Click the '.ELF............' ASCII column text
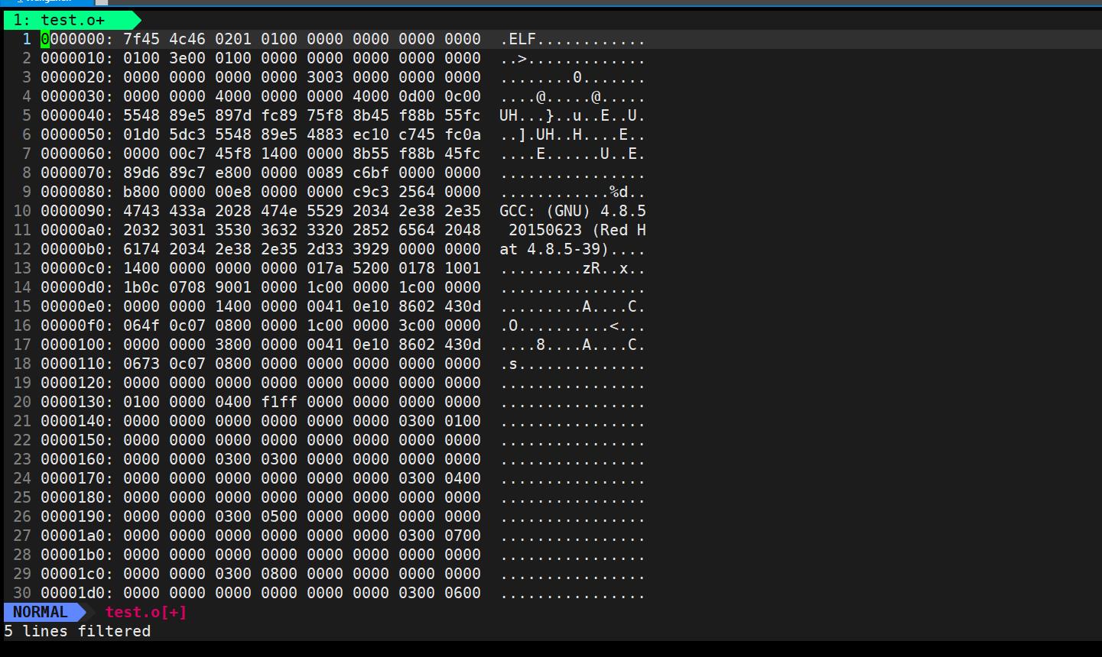The height and width of the screenshot is (657, 1102). (573, 39)
